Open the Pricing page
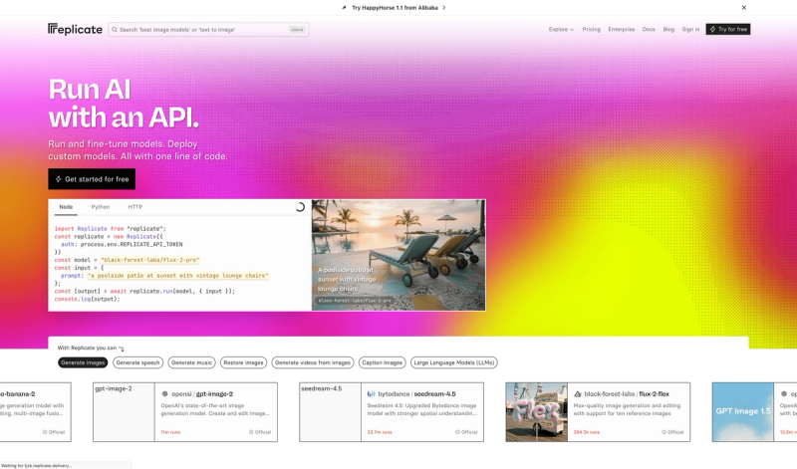Image resolution: width=797 pixels, height=469 pixels. (x=591, y=30)
